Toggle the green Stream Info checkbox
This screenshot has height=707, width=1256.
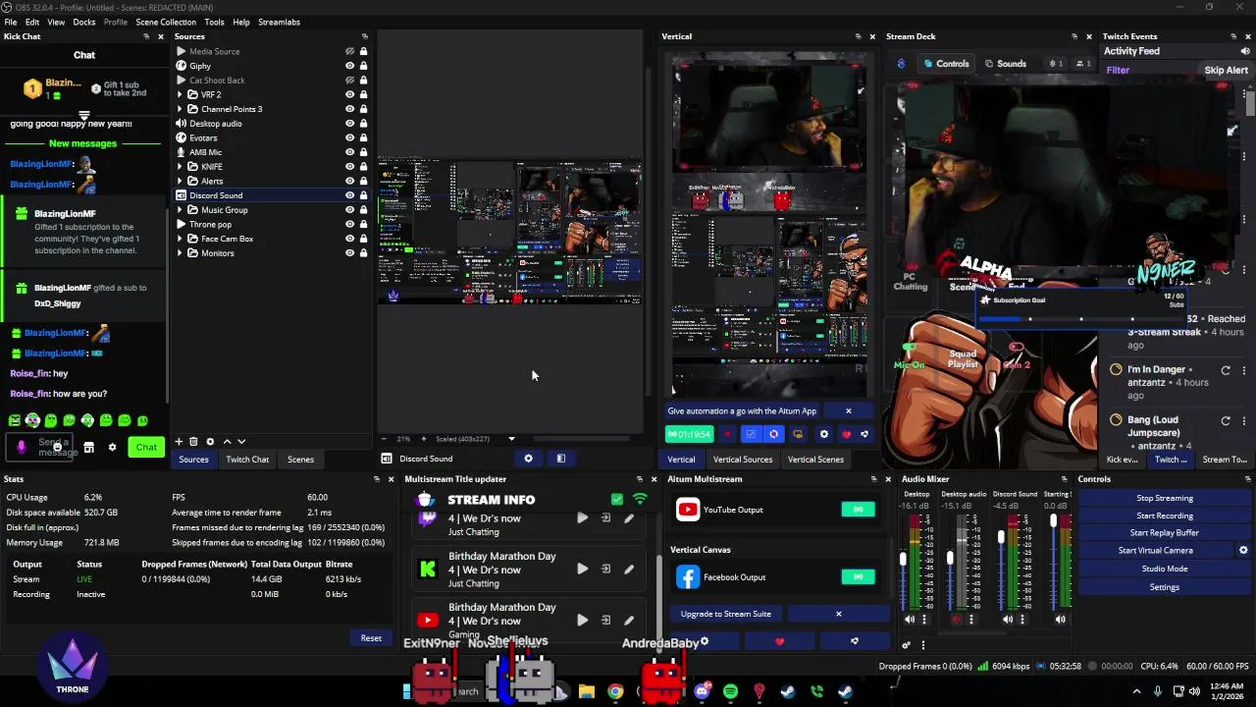pyautogui.click(x=616, y=500)
